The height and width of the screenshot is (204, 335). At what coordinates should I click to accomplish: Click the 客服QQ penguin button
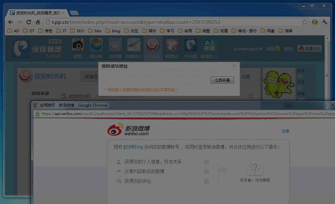309,48
